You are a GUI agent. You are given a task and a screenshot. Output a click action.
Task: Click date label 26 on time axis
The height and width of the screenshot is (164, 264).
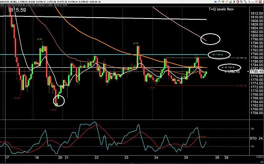[x=218, y=157]
